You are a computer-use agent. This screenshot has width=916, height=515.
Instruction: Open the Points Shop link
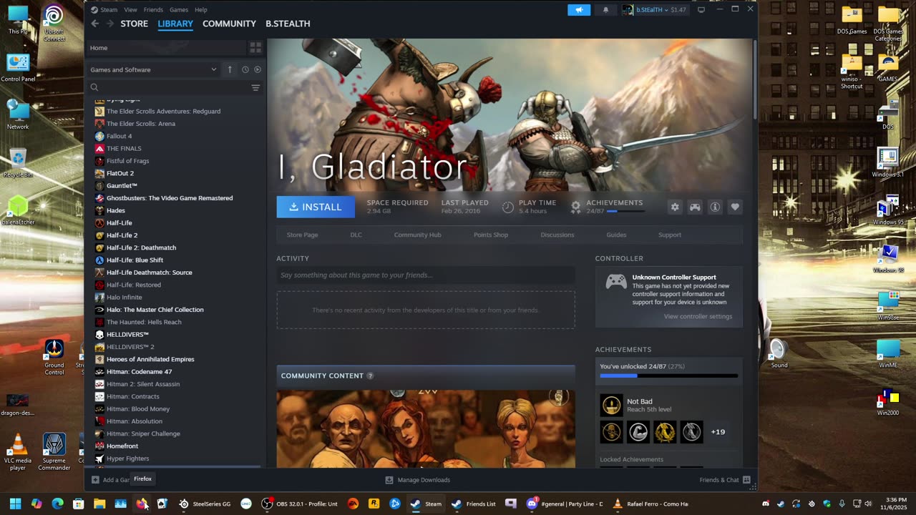[x=491, y=235]
